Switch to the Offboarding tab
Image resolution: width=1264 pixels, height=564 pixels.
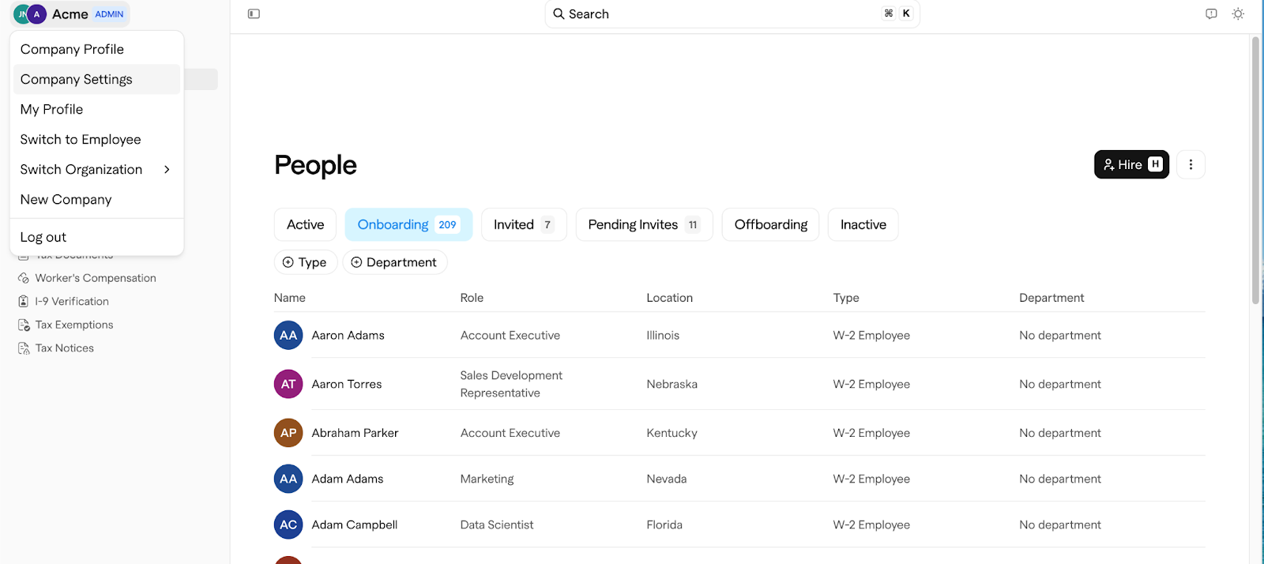[x=770, y=224]
